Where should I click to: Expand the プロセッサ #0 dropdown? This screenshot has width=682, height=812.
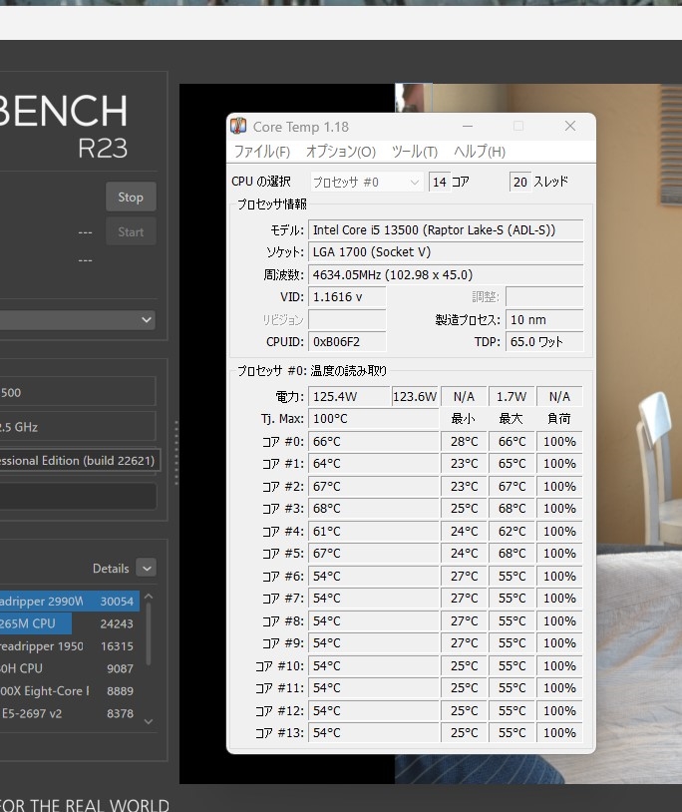366,183
